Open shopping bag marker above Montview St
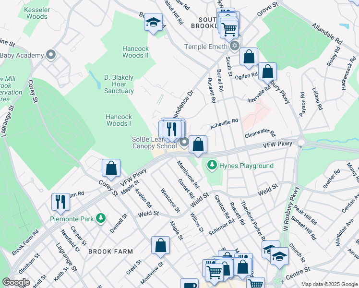The height and width of the screenshot is (288, 359). point(160,246)
